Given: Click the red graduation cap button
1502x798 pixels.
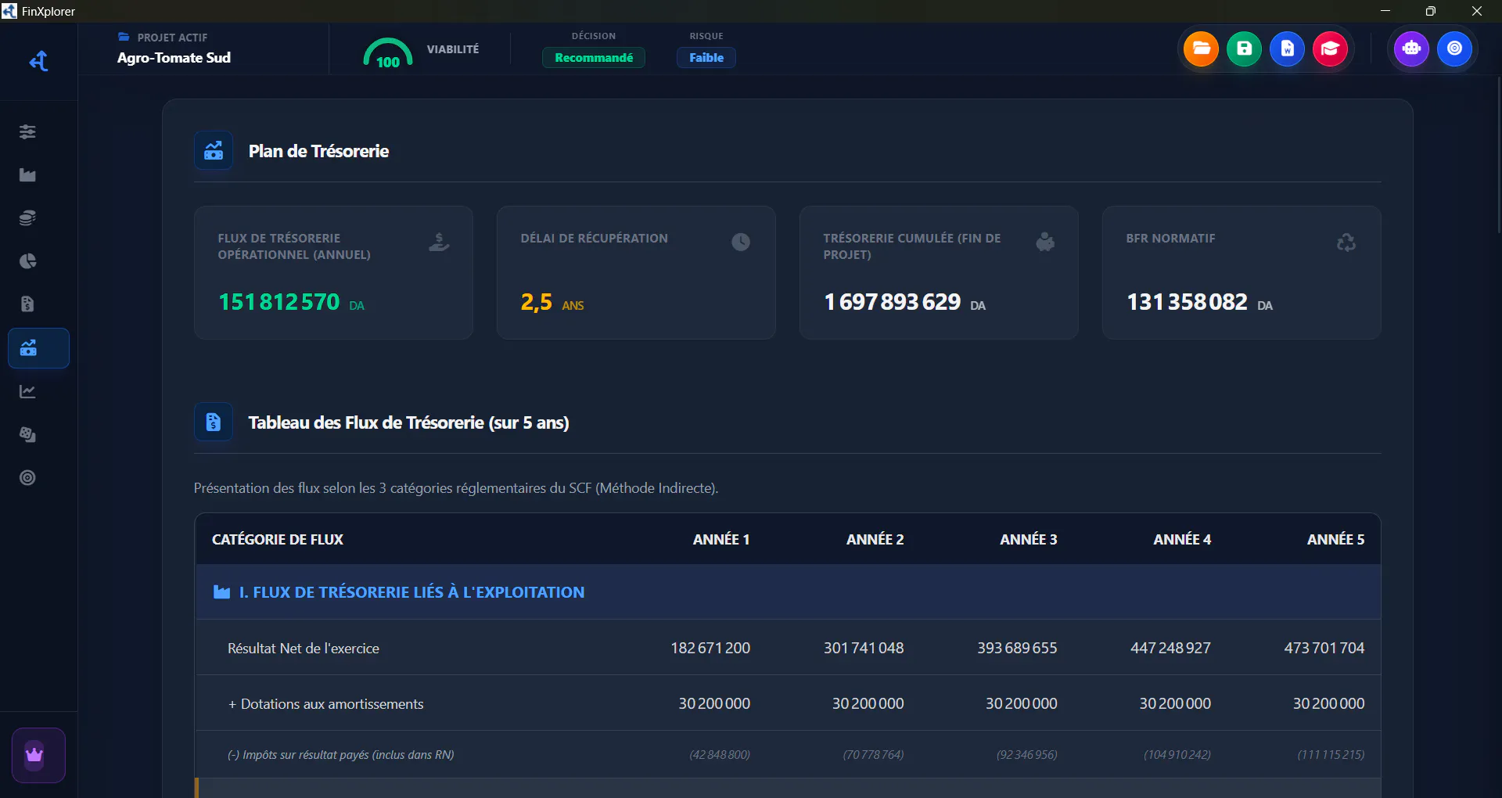Looking at the screenshot, I should coord(1330,49).
